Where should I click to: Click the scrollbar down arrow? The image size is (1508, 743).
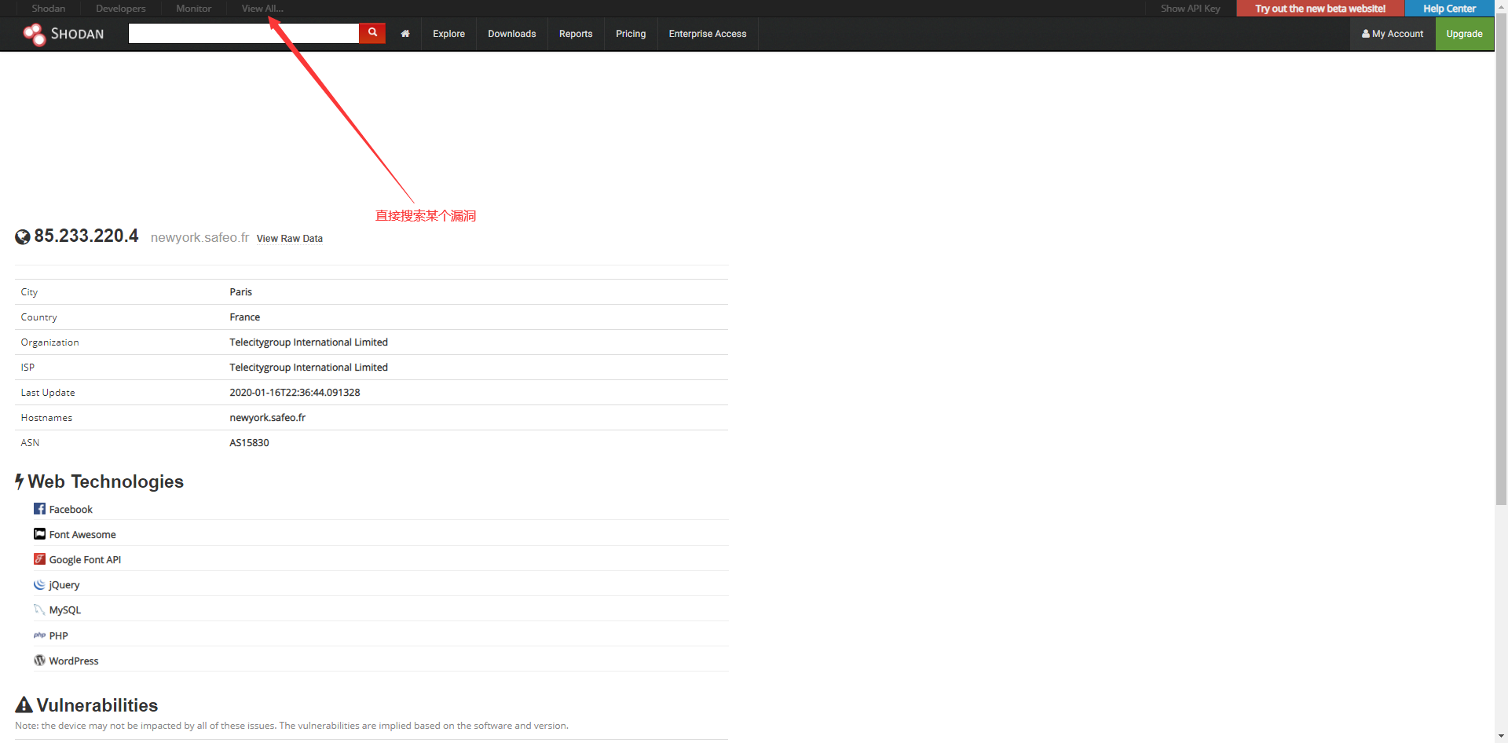tap(1501, 737)
